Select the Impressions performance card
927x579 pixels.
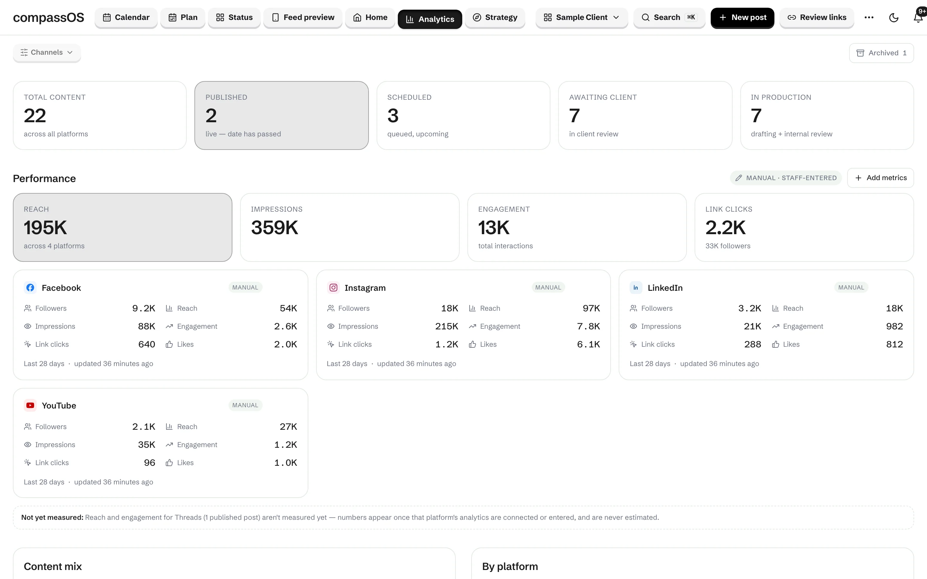point(350,227)
